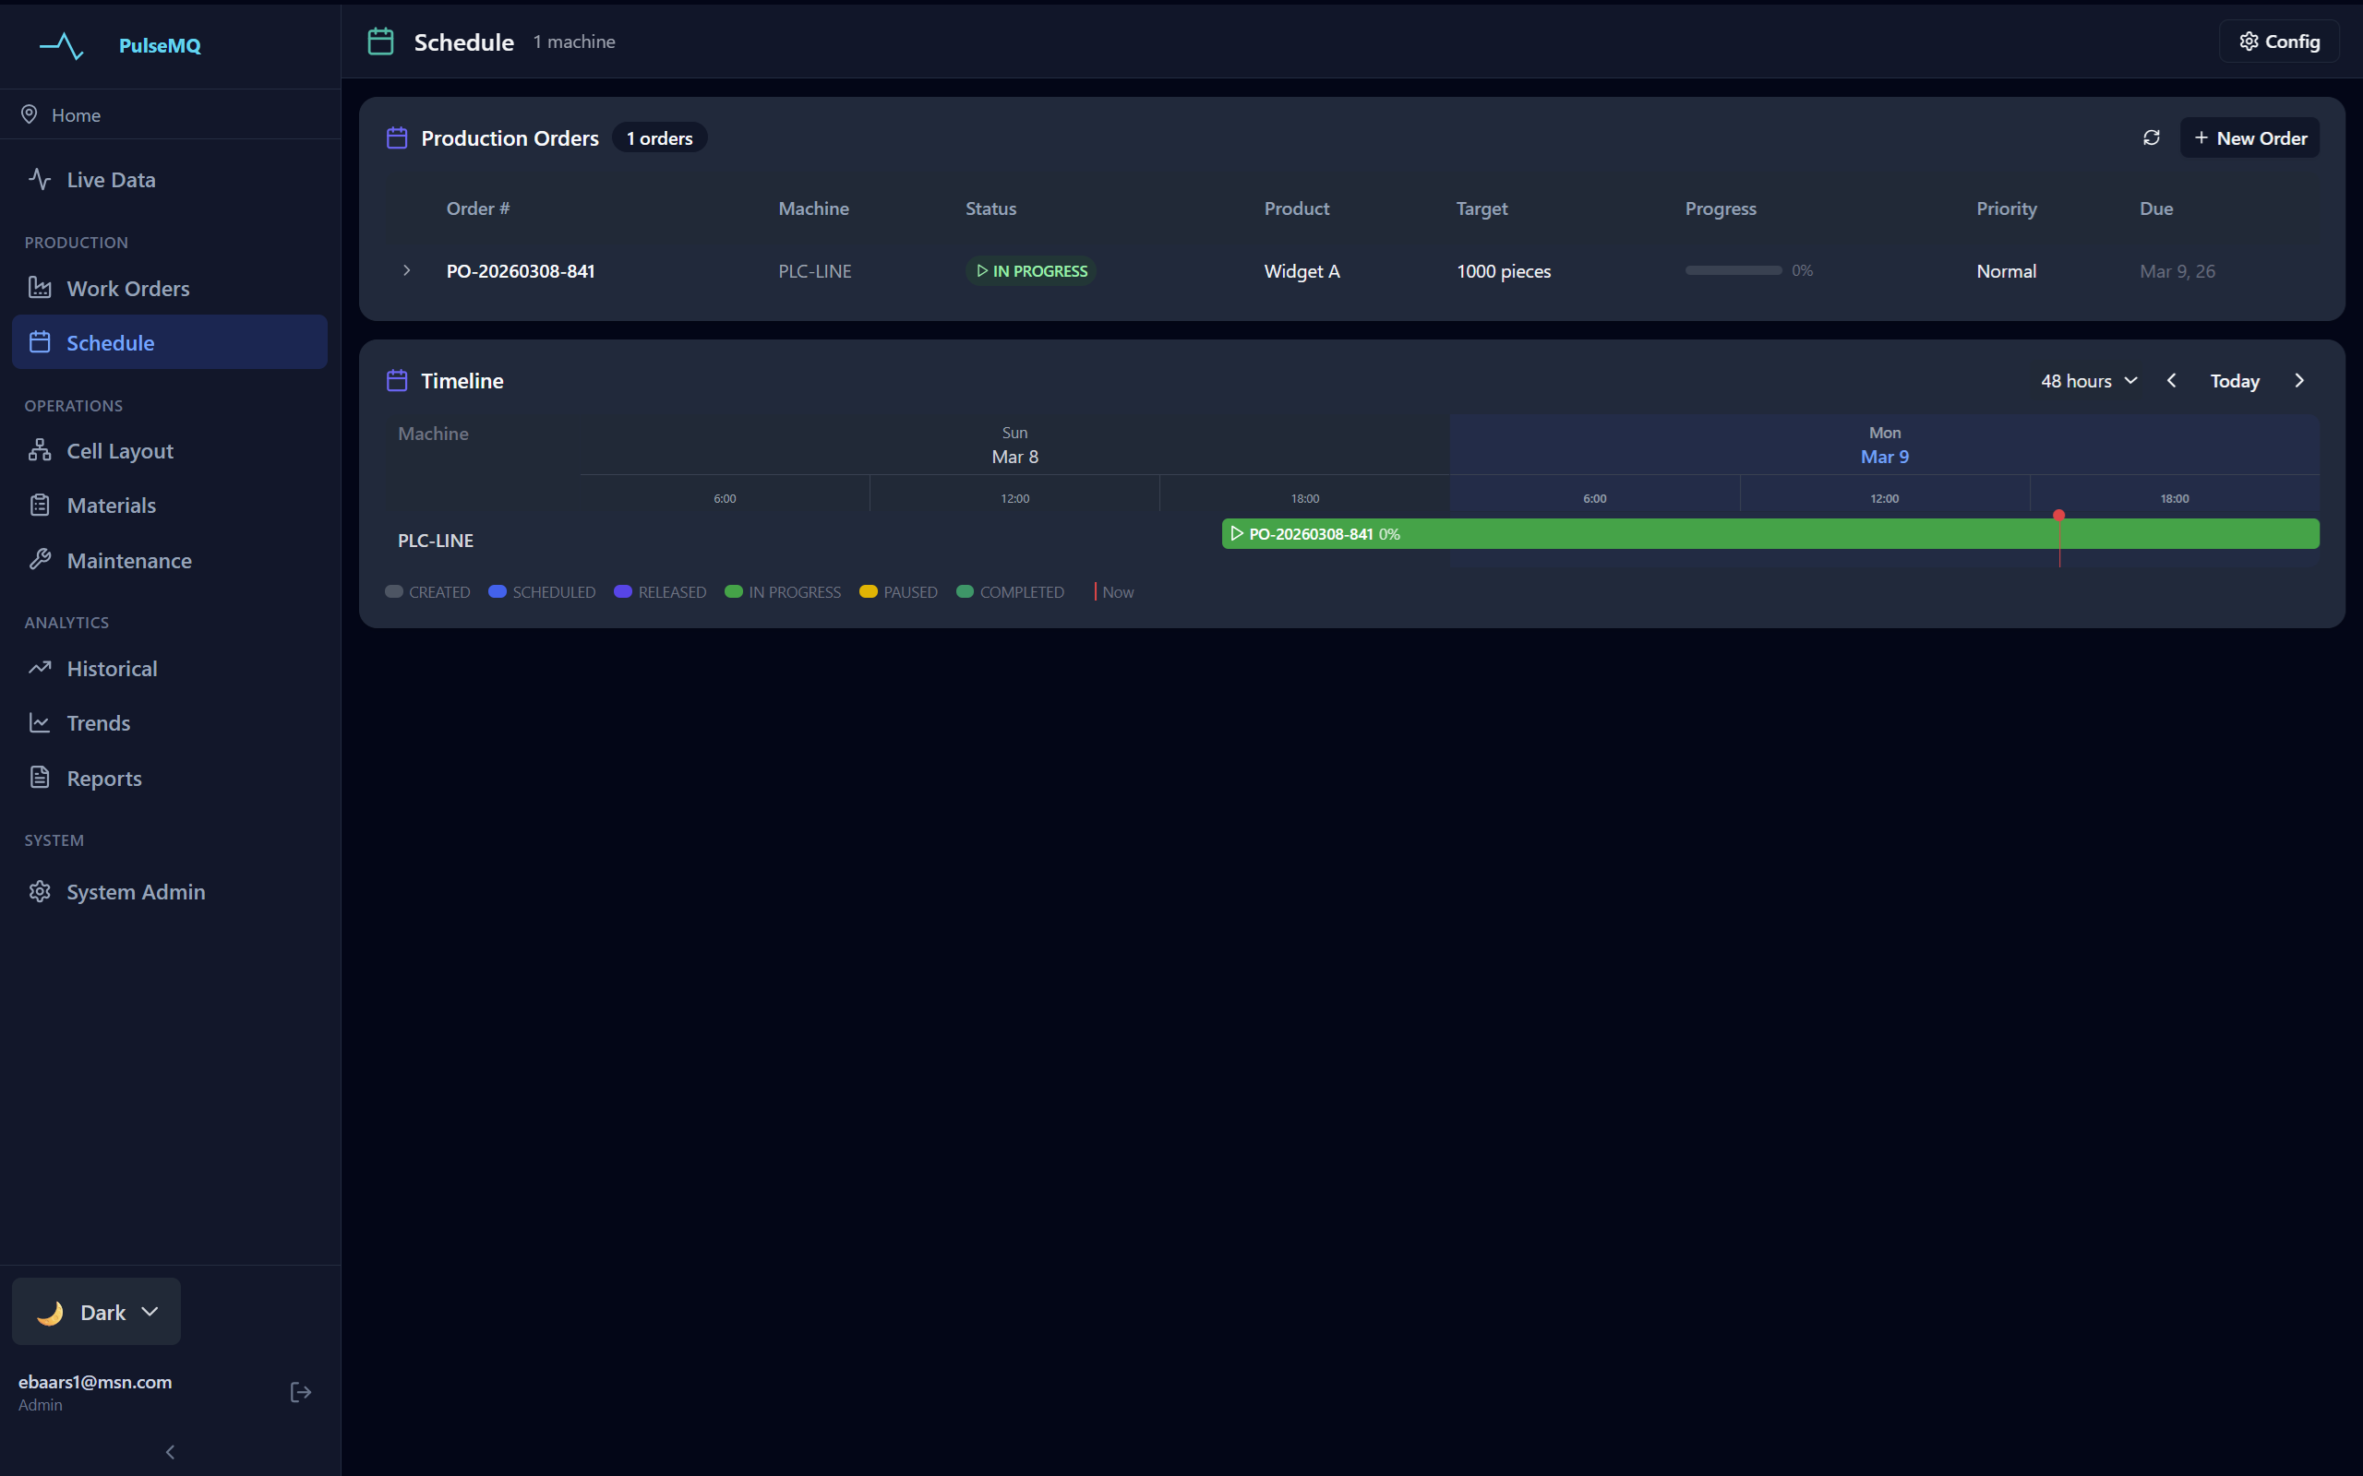Open the Dark theme selector
This screenshot has height=1476, width=2363.
96,1312
